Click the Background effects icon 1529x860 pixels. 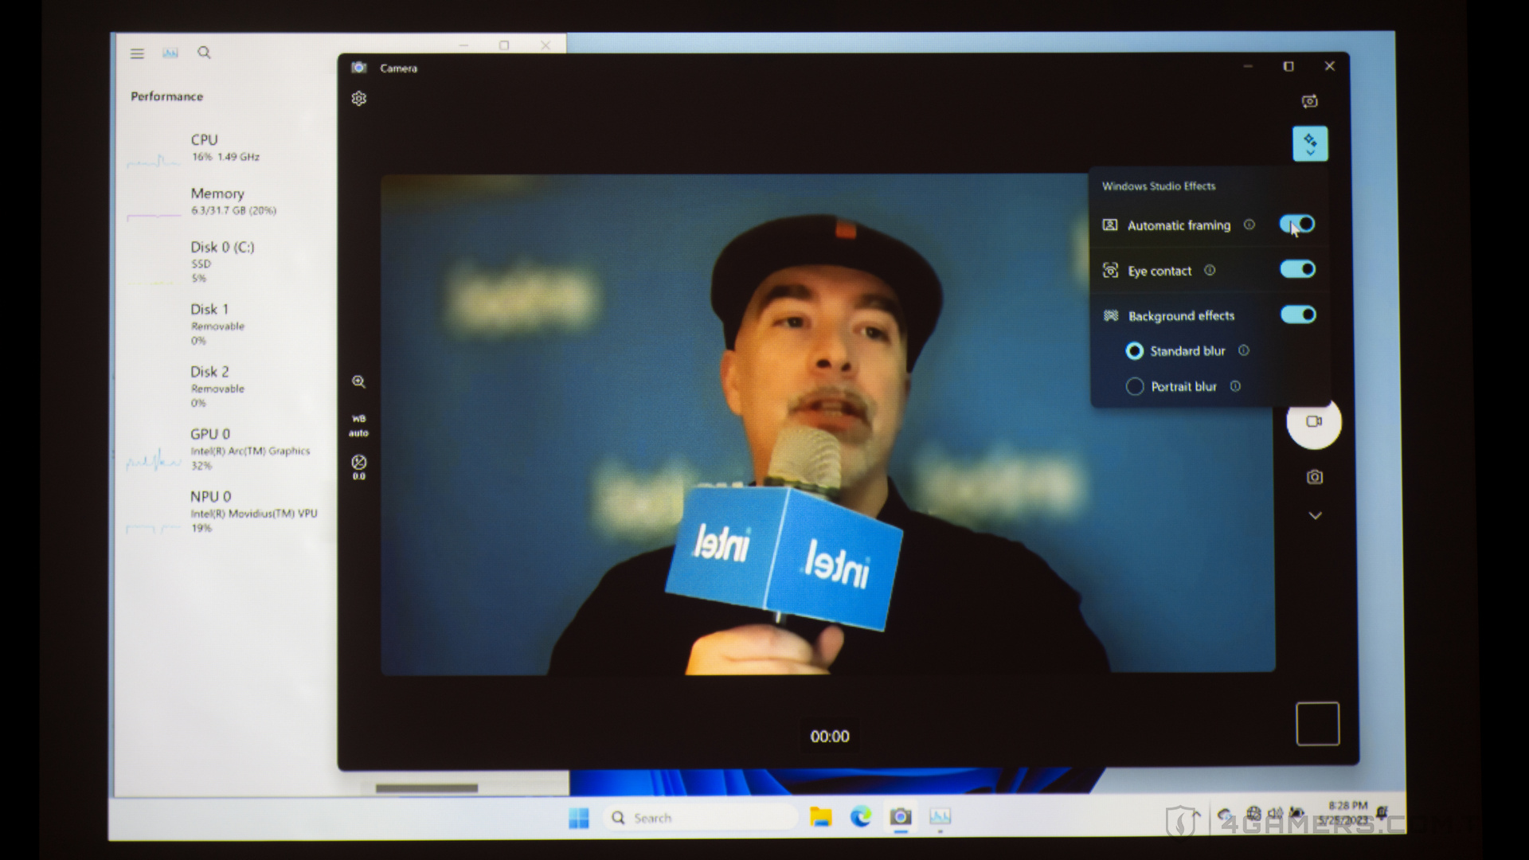coord(1111,316)
